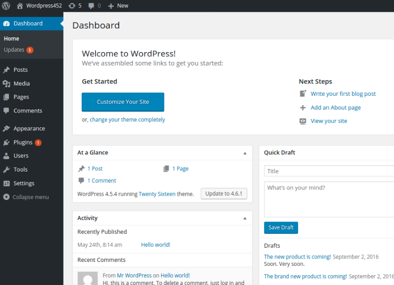
Task: Focus the Quick Draft Title field
Action: coord(329,171)
